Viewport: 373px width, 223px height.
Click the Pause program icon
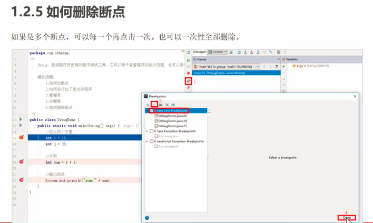pos(188,67)
